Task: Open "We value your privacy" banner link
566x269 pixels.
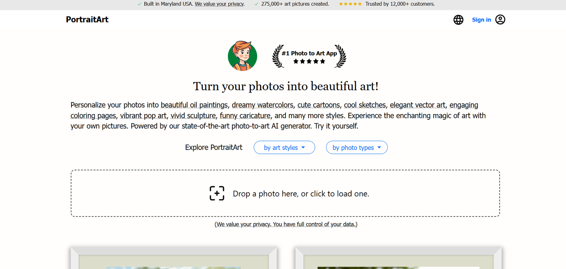Action: pyautogui.click(x=219, y=4)
